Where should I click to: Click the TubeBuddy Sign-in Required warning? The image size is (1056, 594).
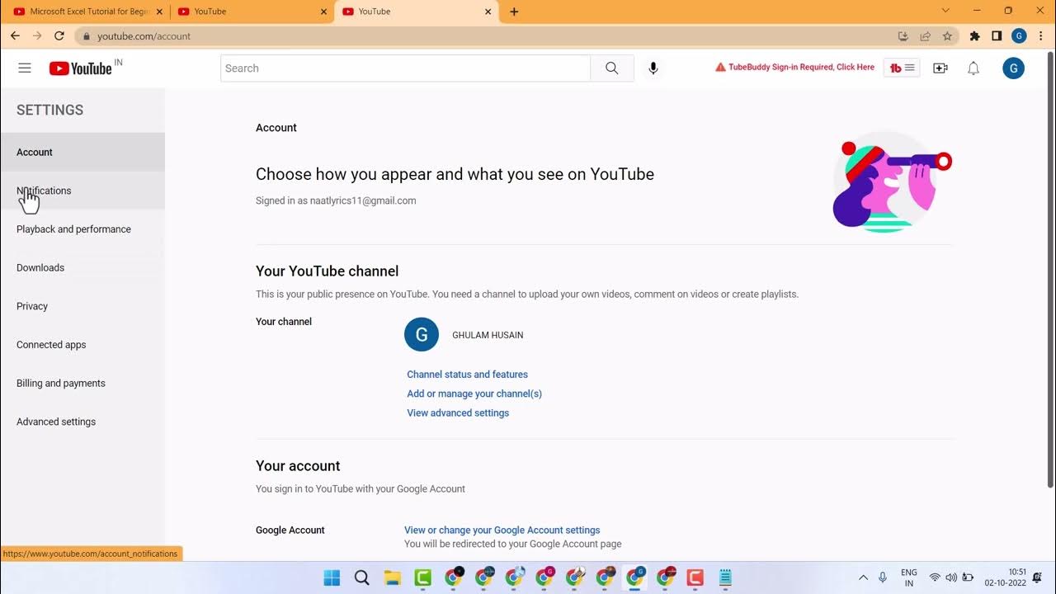click(x=794, y=68)
